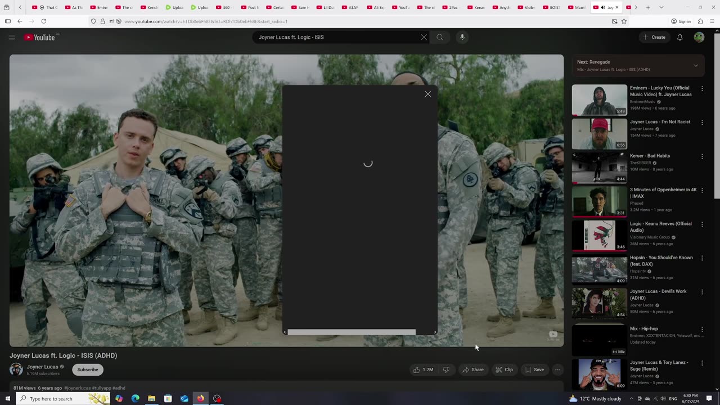Open the #joynerlucas hashtag link
The image size is (720, 405).
77,388
